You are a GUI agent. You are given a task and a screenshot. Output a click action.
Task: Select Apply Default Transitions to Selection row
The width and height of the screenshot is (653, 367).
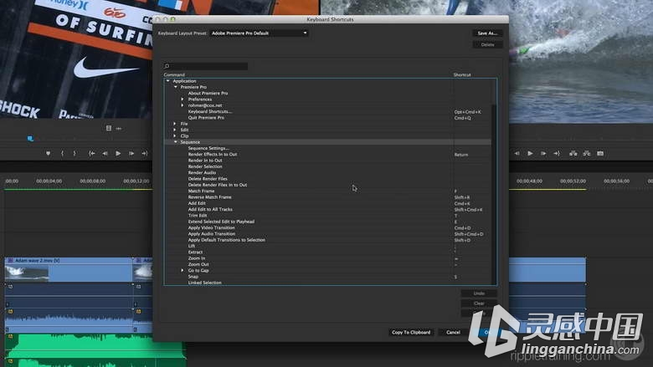327,240
